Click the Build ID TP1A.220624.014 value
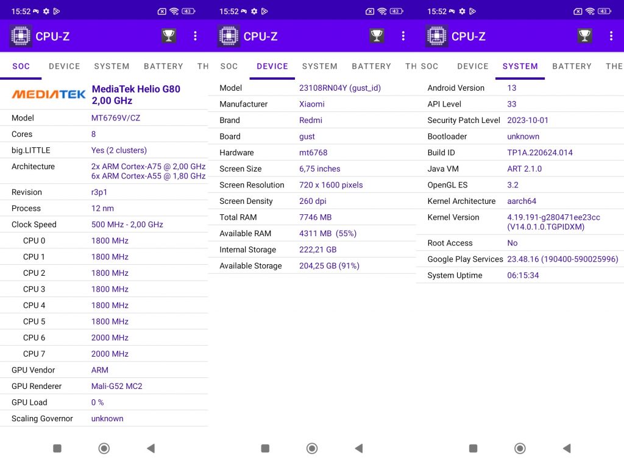 [x=540, y=153]
